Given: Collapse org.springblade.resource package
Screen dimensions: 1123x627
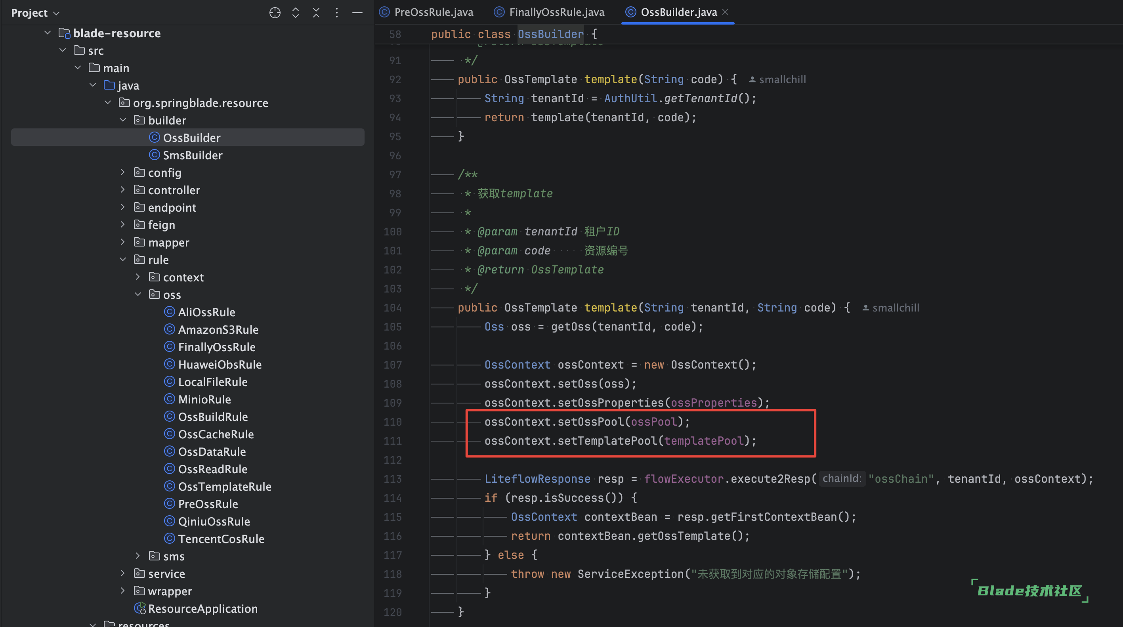Looking at the screenshot, I should coord(108,103).
